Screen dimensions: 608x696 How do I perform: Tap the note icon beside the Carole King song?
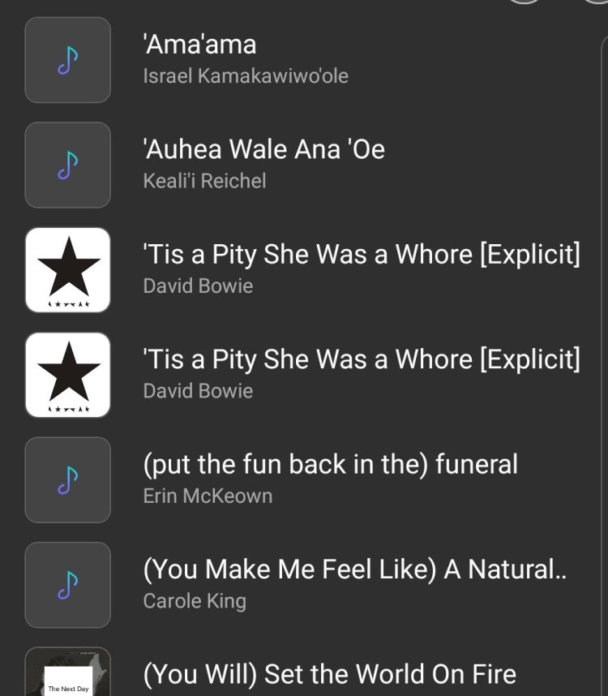pos(67,585)
